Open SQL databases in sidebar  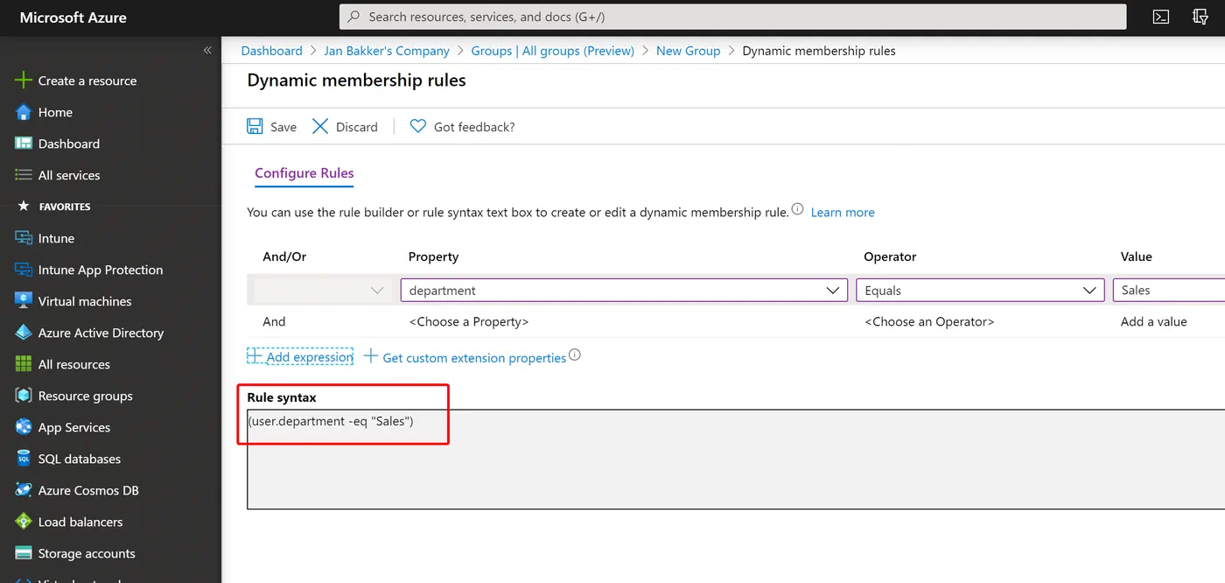pyautogui.click(x=80, y=459)
